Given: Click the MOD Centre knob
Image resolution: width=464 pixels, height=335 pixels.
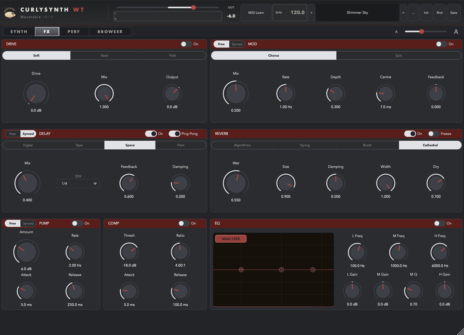Looking at the screenshot, I should (386, 93).
